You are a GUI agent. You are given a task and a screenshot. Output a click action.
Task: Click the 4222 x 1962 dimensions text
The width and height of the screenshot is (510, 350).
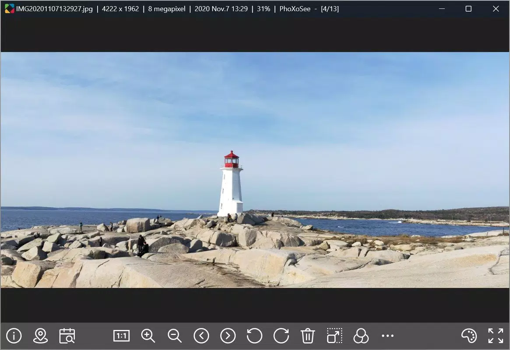(x=120, y=9)
